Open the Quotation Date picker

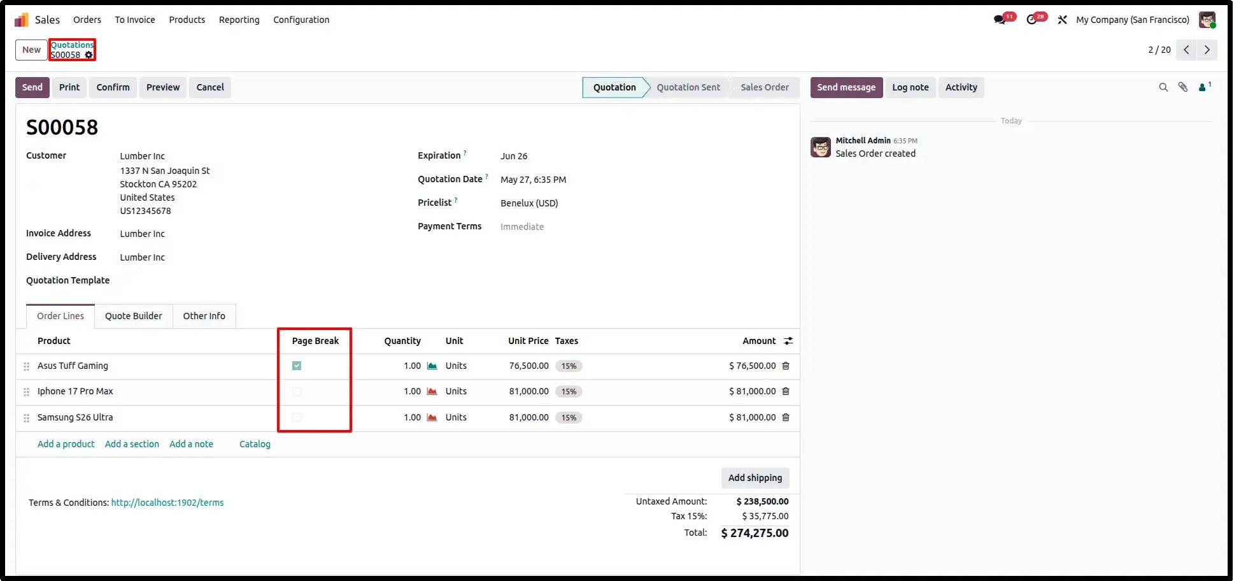point(534,180)
